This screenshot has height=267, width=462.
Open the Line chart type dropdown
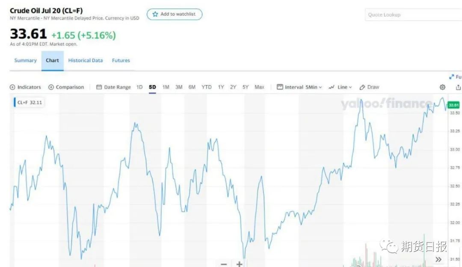coord(340,87)
